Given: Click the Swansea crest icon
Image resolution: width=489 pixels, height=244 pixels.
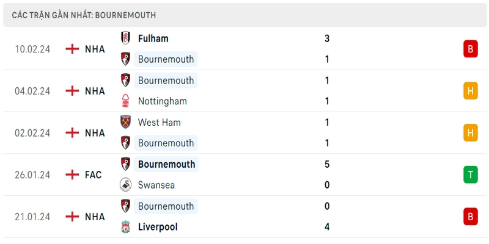Looking at the screenshot, I should tap(125, 185).
